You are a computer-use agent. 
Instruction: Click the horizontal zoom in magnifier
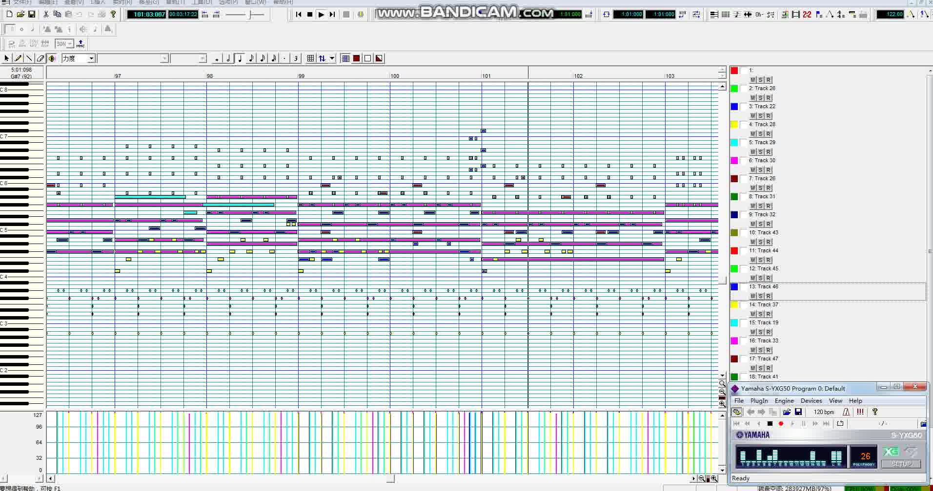point(714,478)
